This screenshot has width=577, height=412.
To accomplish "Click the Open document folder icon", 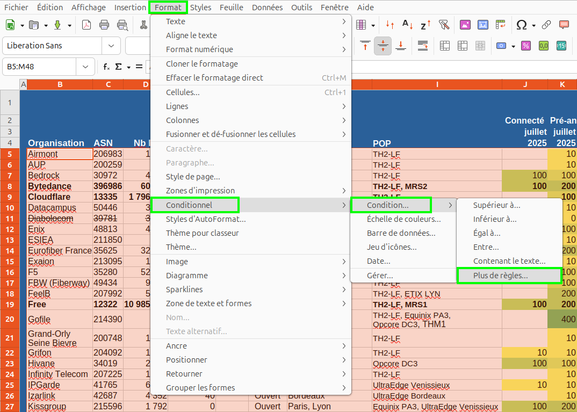I will [34, 25].
